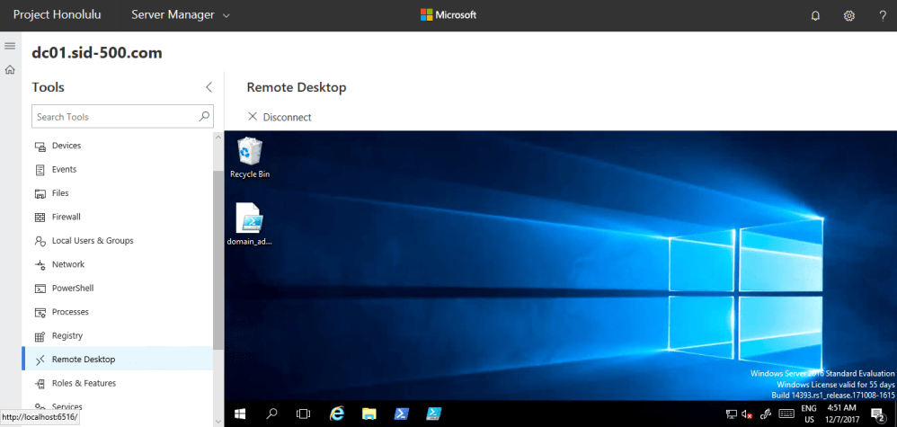The height and width of the screenshot is (427, 897).
Task: Expand the Server Manager dropdown
Action: (x=181, y=15)
